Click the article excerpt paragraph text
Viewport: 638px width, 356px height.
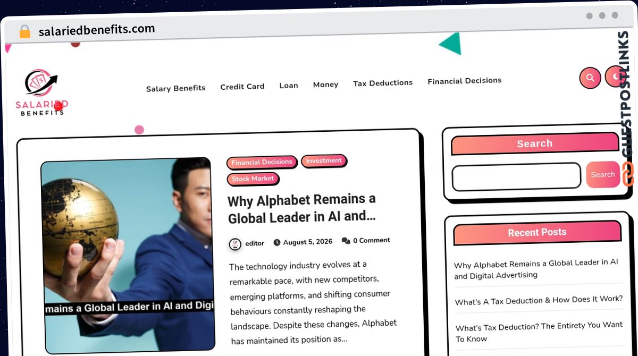pyautogui.click(x=313, y=301)
